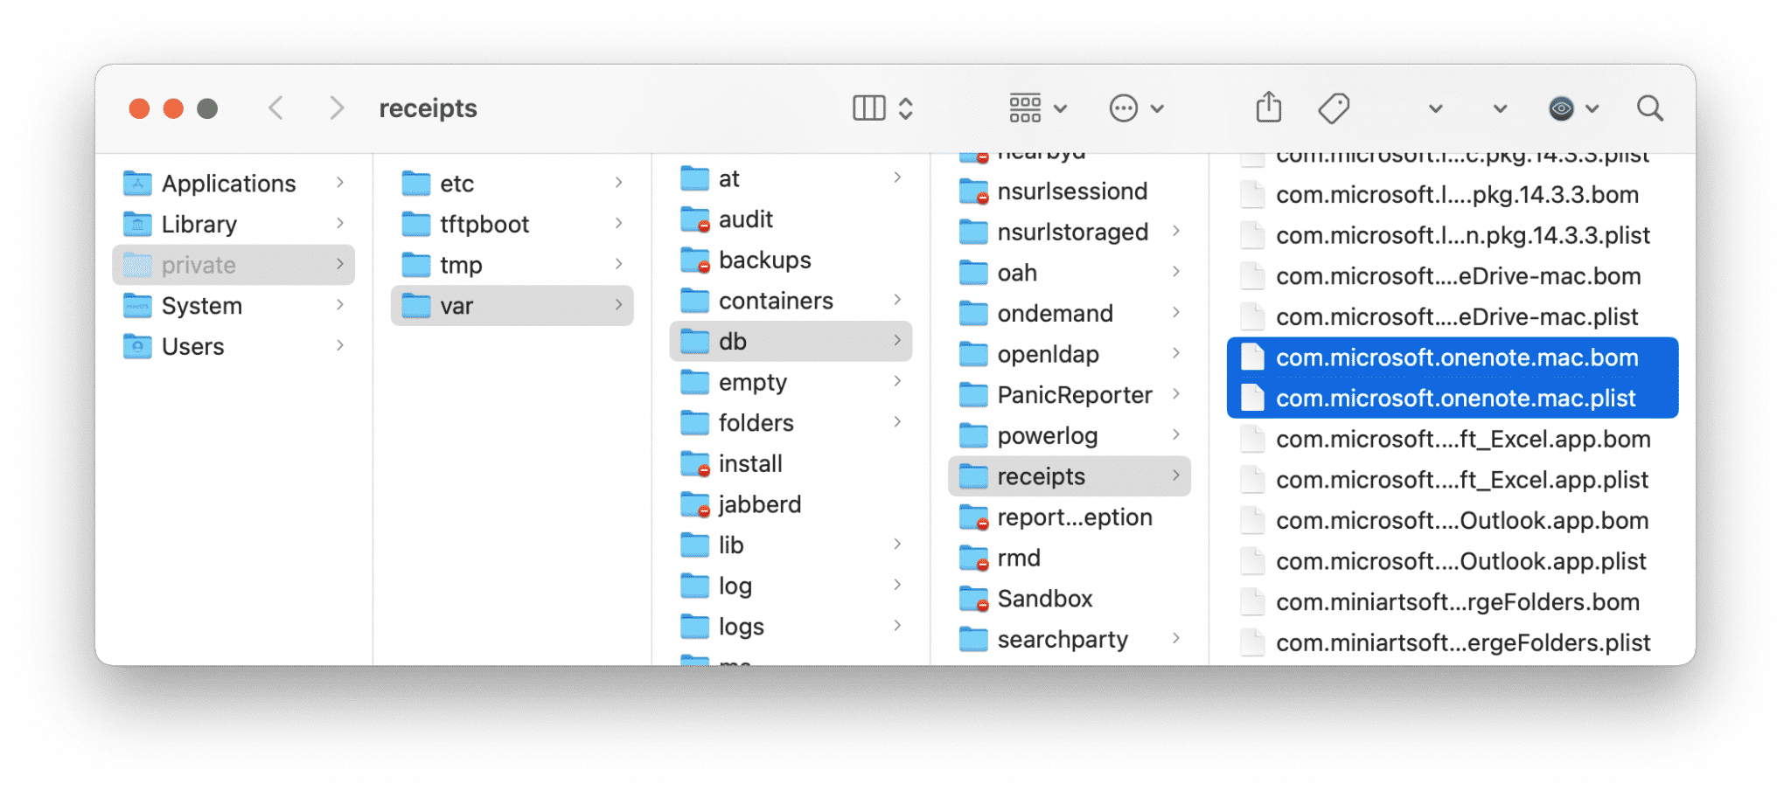
Task: Go back with the back arrow
Action: pyautogui.click(x=275, y=108)
